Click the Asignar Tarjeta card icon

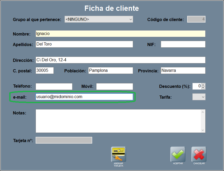(118, 154)
